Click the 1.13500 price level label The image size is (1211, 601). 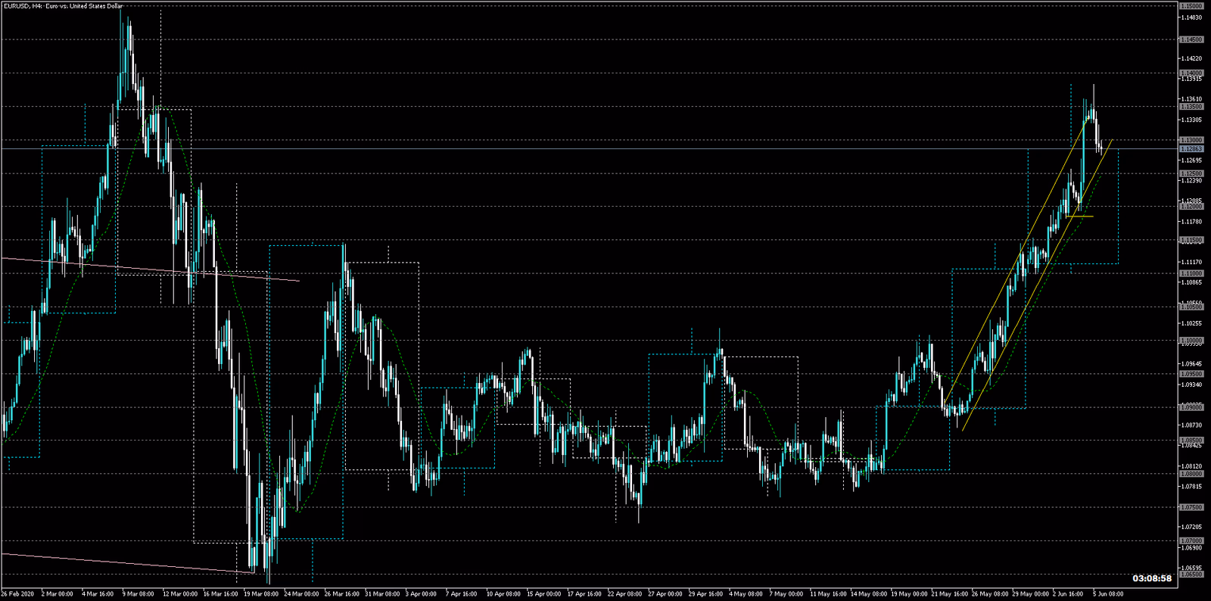point(1191,107)
